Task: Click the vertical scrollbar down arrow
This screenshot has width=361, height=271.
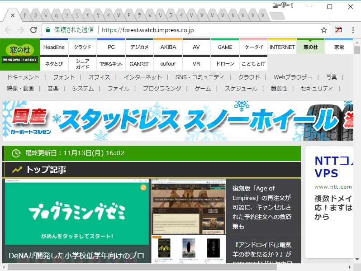Action: point(357,259)
